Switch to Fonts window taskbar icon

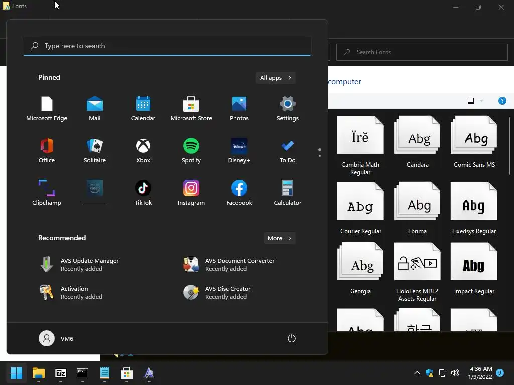(x=149, y=373)
